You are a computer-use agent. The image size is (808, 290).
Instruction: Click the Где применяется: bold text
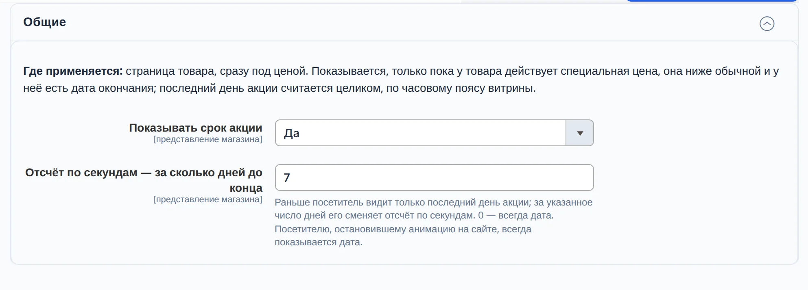[x=73, y=71]
